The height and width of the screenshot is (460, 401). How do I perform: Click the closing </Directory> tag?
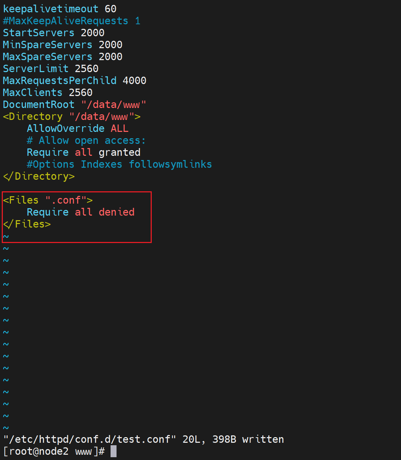click(39, 176)
